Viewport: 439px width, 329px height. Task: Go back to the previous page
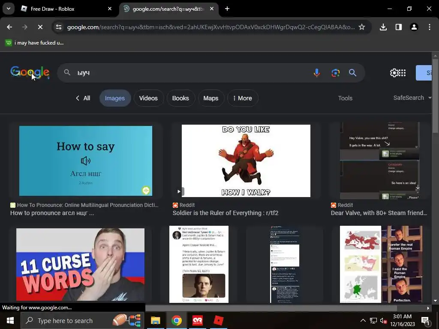(x=9, y=27)
